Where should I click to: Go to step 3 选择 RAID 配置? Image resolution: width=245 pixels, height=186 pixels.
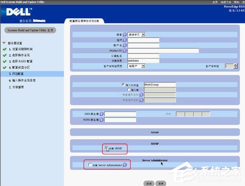click(21, 61)
